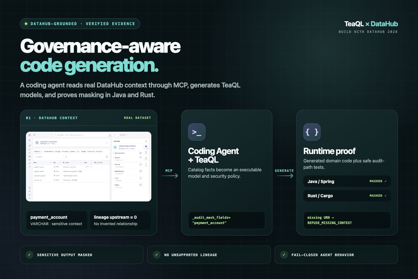This screenshot has height=279, width=418.
Task: Open the payment_transactions link in the Summary panel
Action: click(x=127, y=146)
